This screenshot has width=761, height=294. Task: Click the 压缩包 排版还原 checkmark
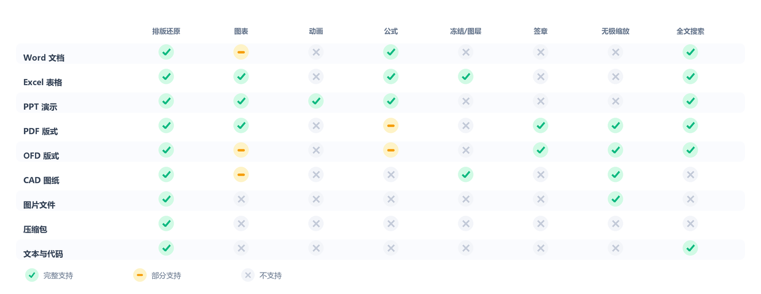[x=166, y=224]
